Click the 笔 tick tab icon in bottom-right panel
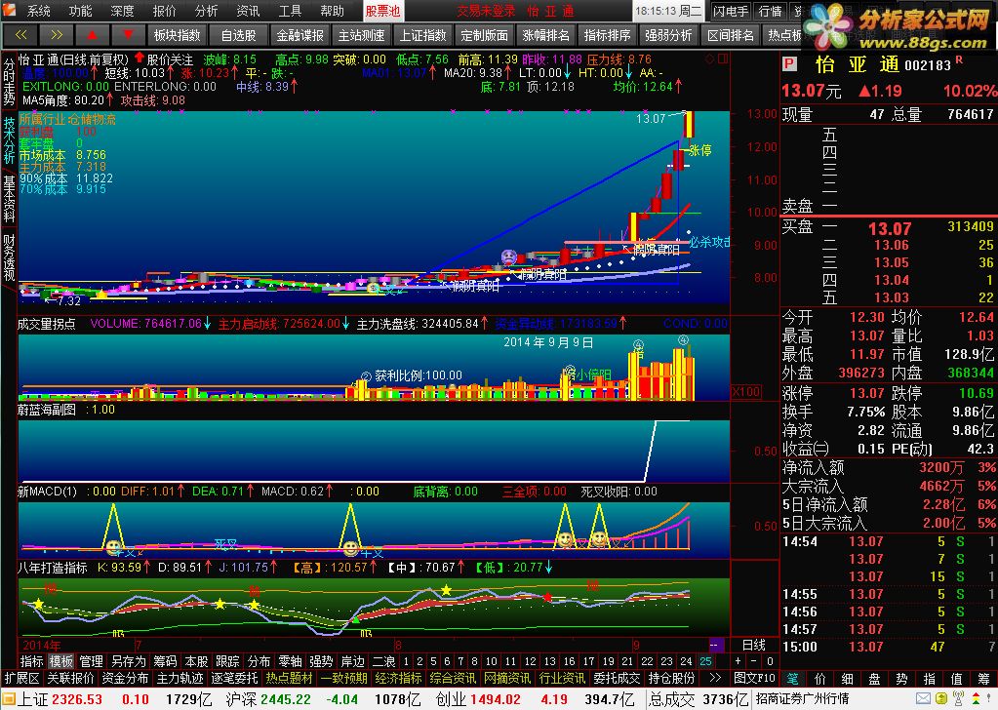Viewport: 998px width, 710px height. click(792, 679)
